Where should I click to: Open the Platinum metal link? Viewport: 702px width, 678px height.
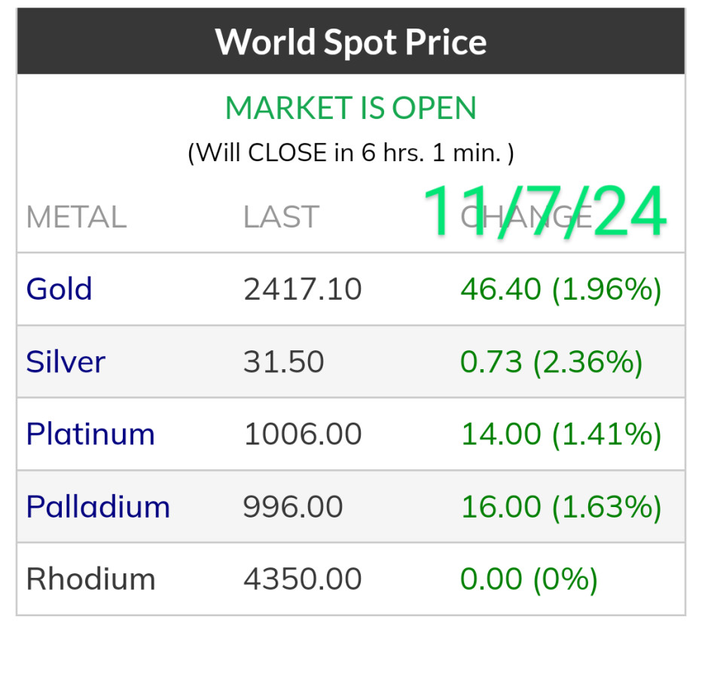pyautogui.click(x=90, y=434)
